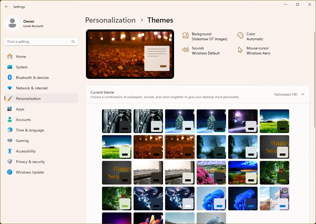316x224 pixels.
Task: Open Background slideshow settings
Action: [205, 37]
